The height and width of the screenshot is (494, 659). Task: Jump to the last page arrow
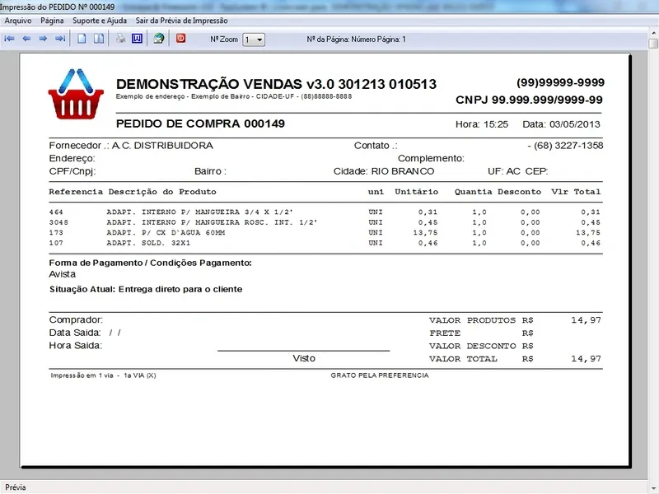(x=59, y=39)
